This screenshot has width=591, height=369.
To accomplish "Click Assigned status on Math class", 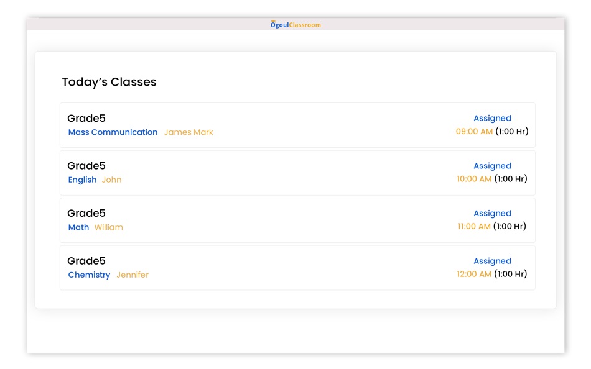I will 492,213.
